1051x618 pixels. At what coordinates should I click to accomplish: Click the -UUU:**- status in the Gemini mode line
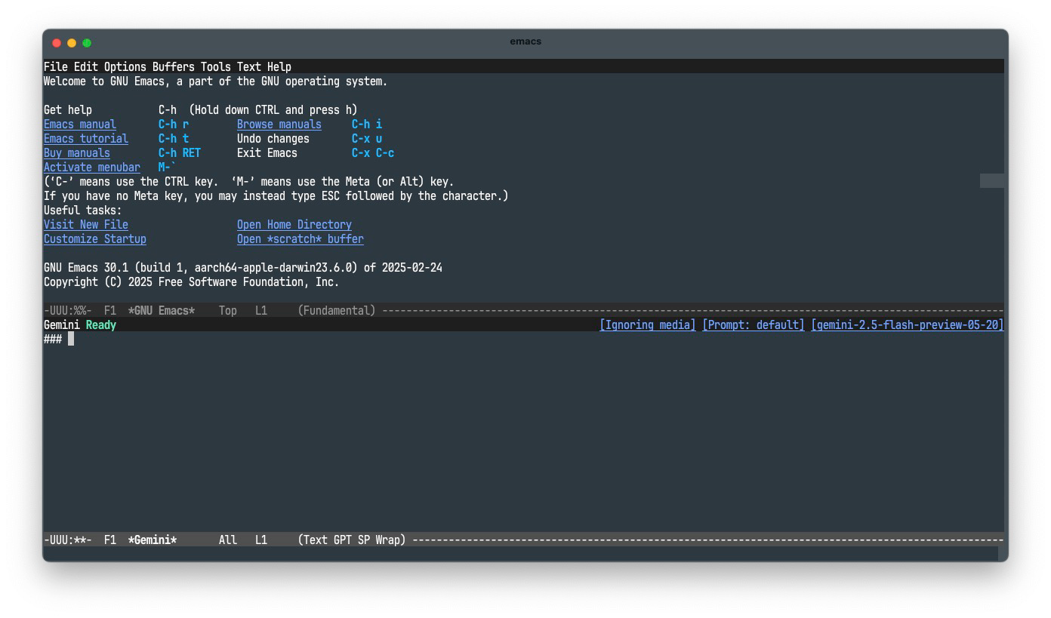coord(68,540)
